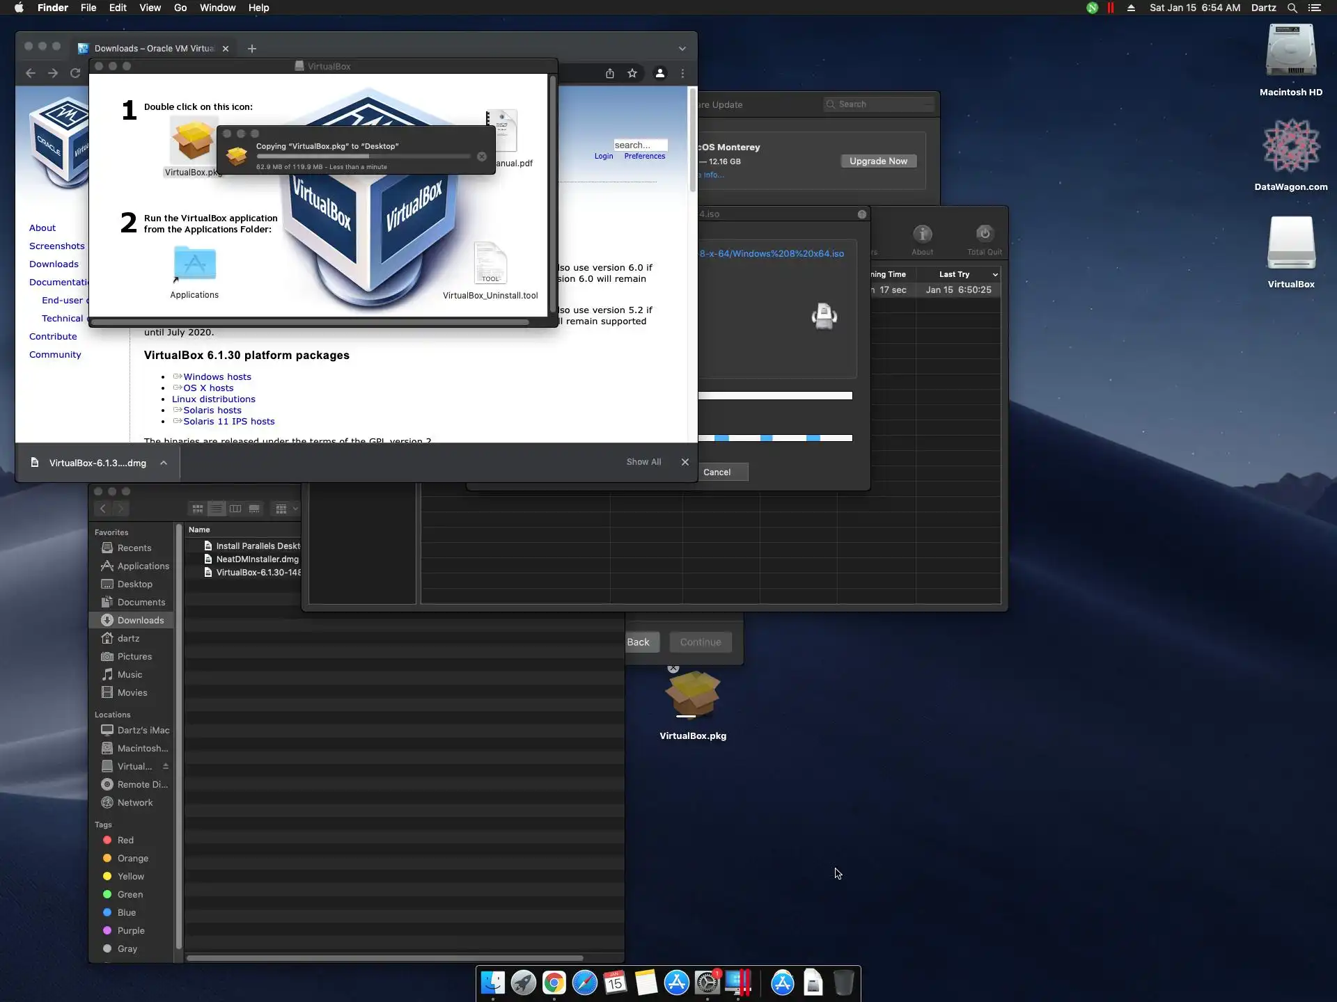Open Finder group-by dropdown
The image size is (1337, 1002).
tap(286, 509)
